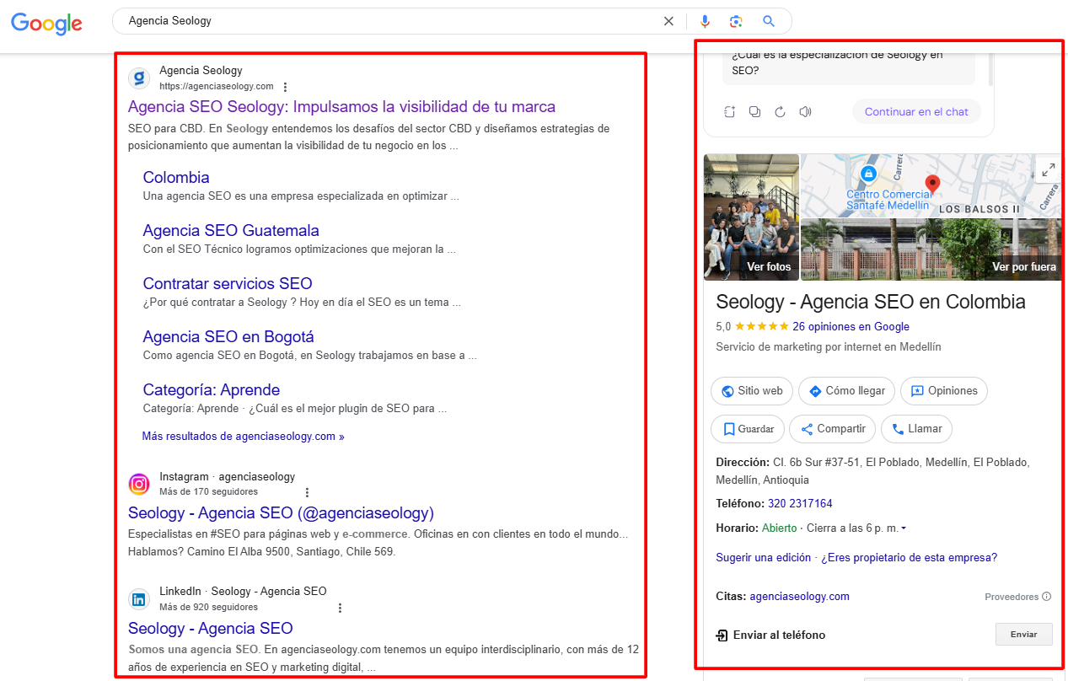The image size is (1068, 681).
Task: Click the regenerate answer refresh icon
Action: pos(780,112)
